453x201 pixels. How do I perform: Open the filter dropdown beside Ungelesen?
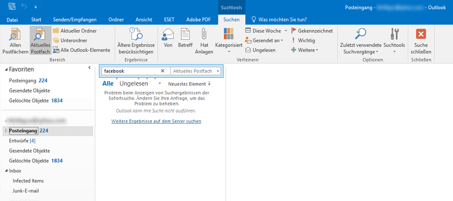point(160,83)
